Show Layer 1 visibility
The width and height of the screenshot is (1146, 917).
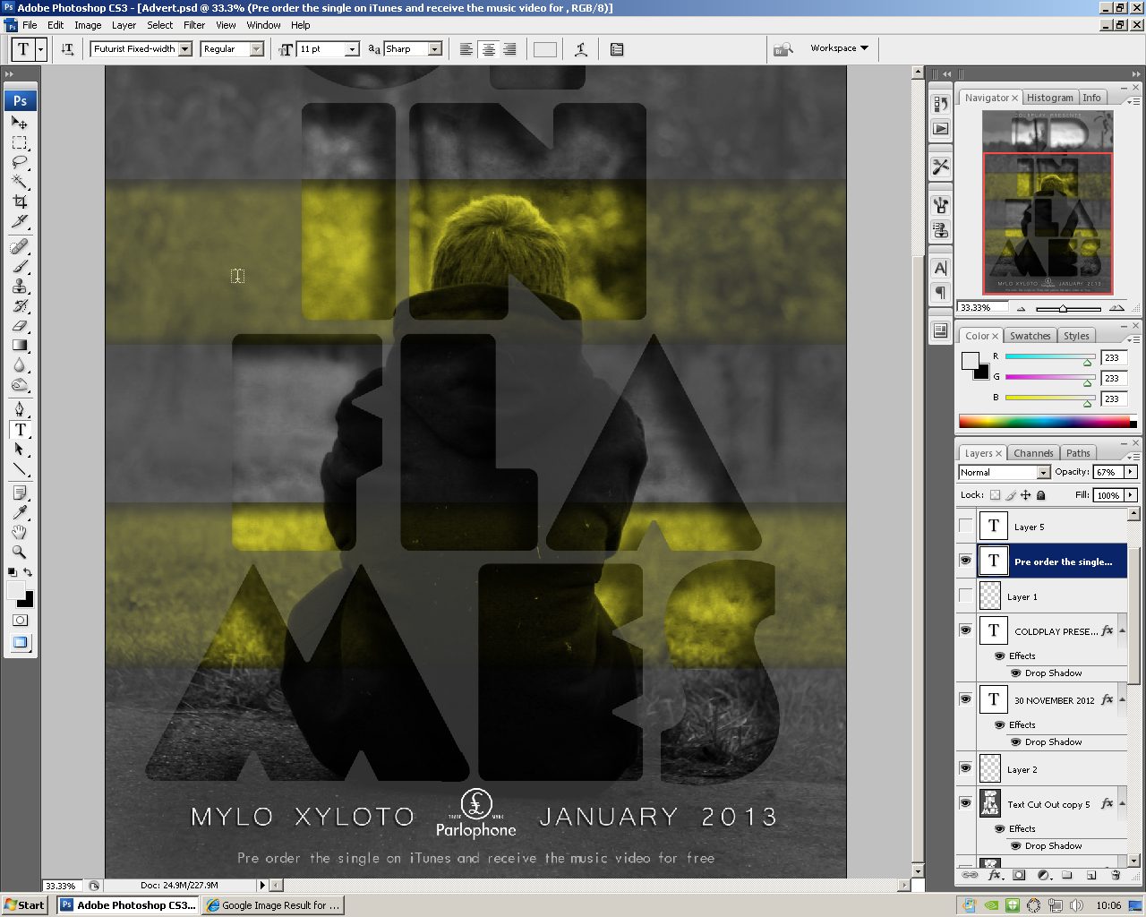(x=965, y=596)
